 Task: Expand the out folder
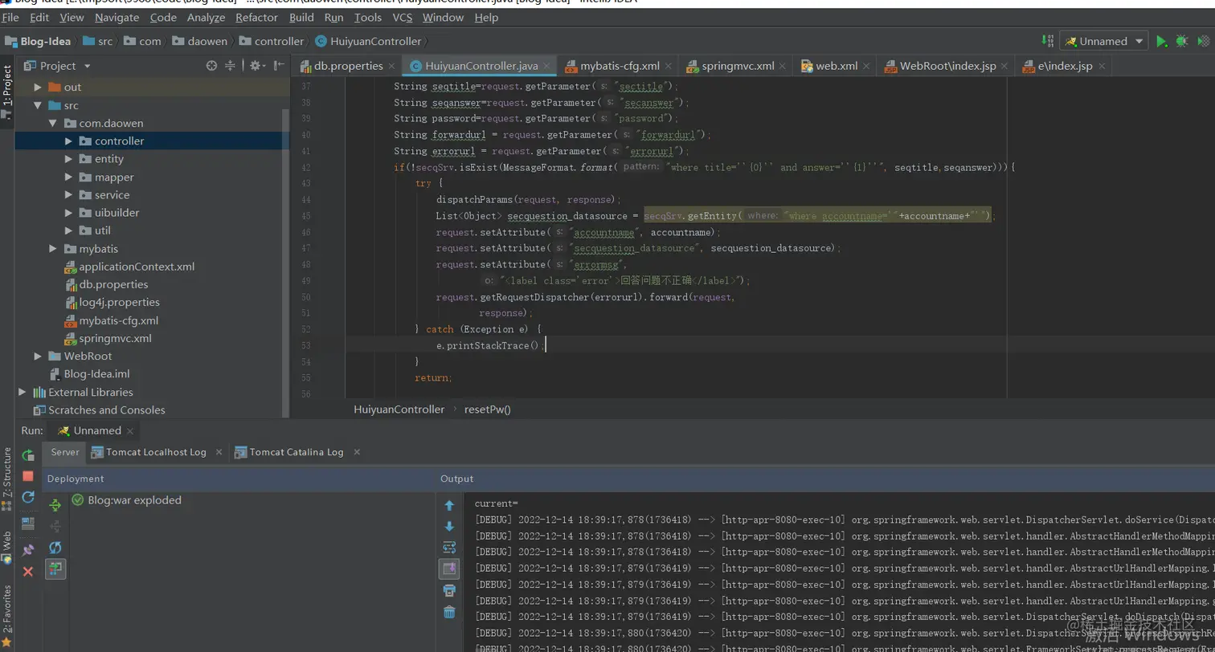pyautogui.click(x=37, y=87)
